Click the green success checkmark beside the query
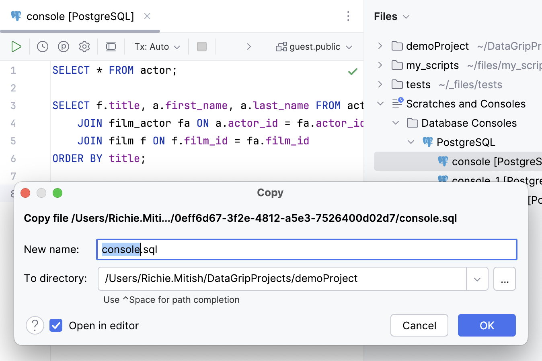The image size is (542, 361). pyautogui.click(x=353, y=71)
